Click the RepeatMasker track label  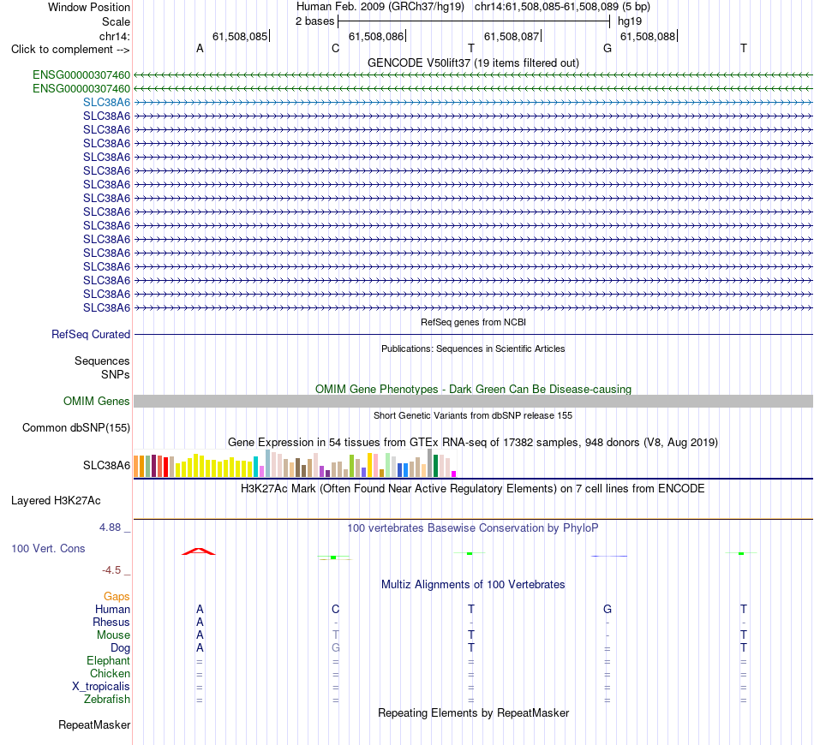point(94,724)
